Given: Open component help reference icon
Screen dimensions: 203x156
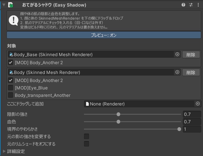Looking at the screenshot, I should (183, 5).
